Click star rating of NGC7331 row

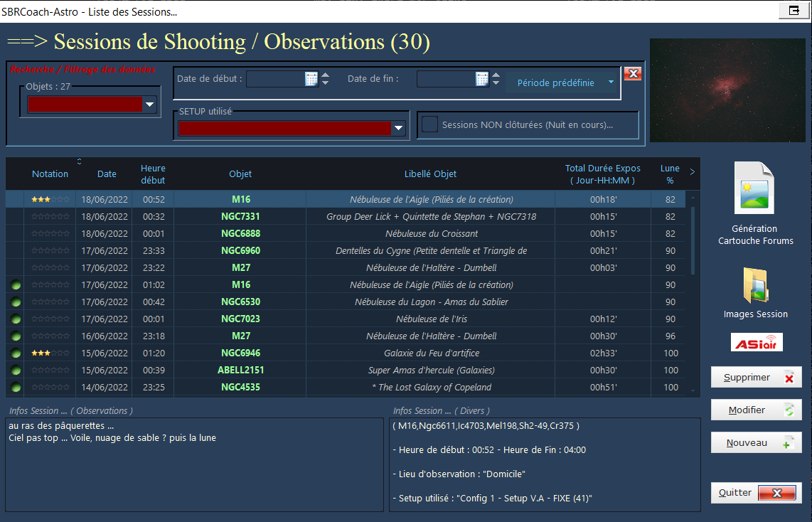click(50, 216)
